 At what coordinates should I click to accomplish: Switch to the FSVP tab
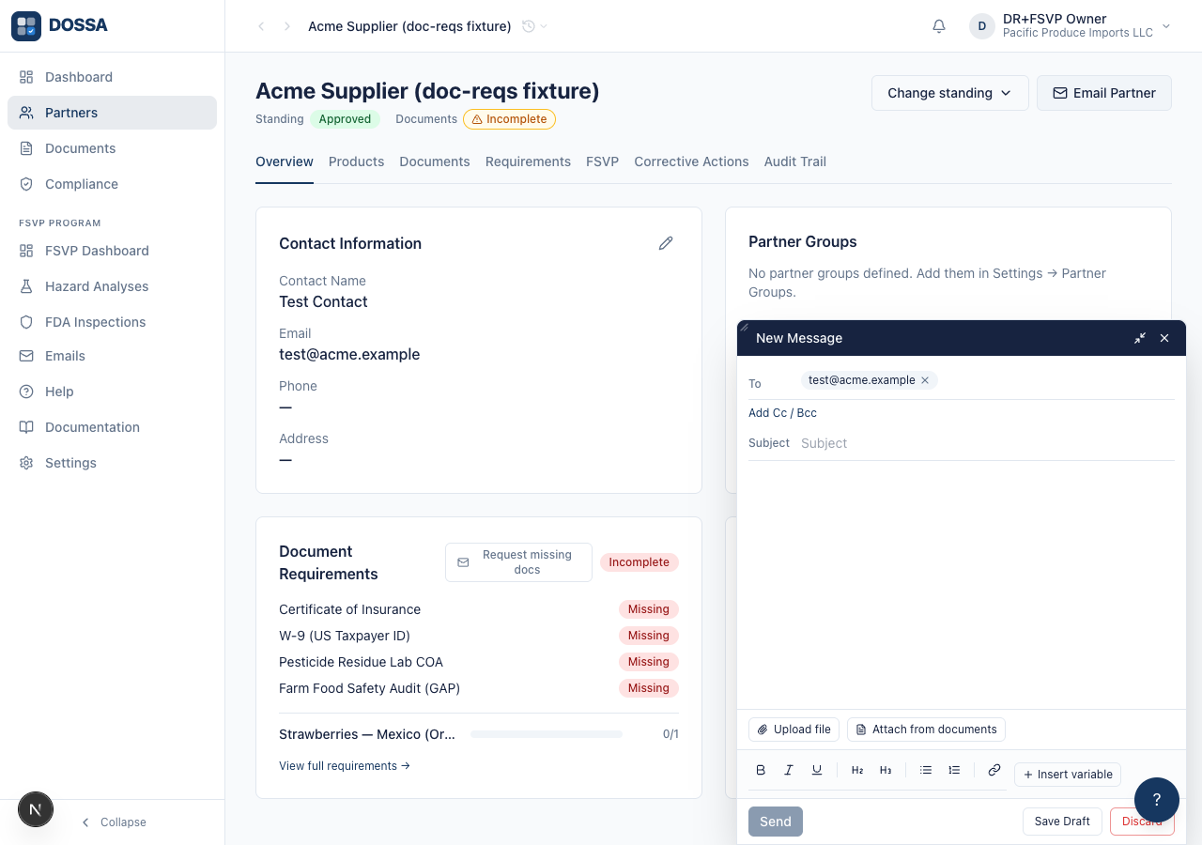point(603,161)
